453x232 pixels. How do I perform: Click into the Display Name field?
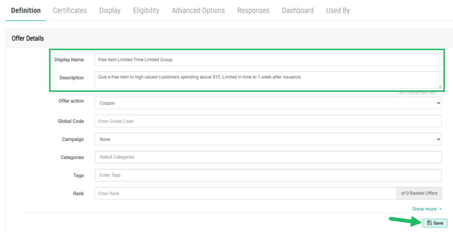(268, 59)
